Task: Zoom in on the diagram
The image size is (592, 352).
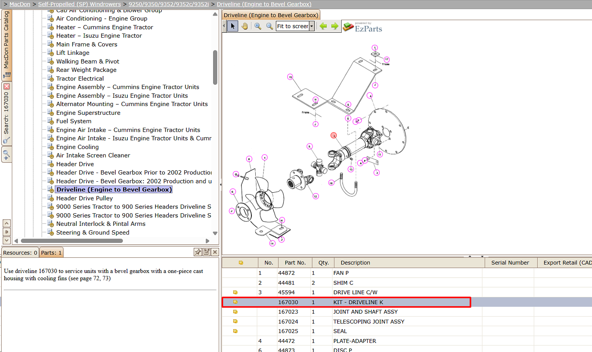Action: click(x=258, y=26)
